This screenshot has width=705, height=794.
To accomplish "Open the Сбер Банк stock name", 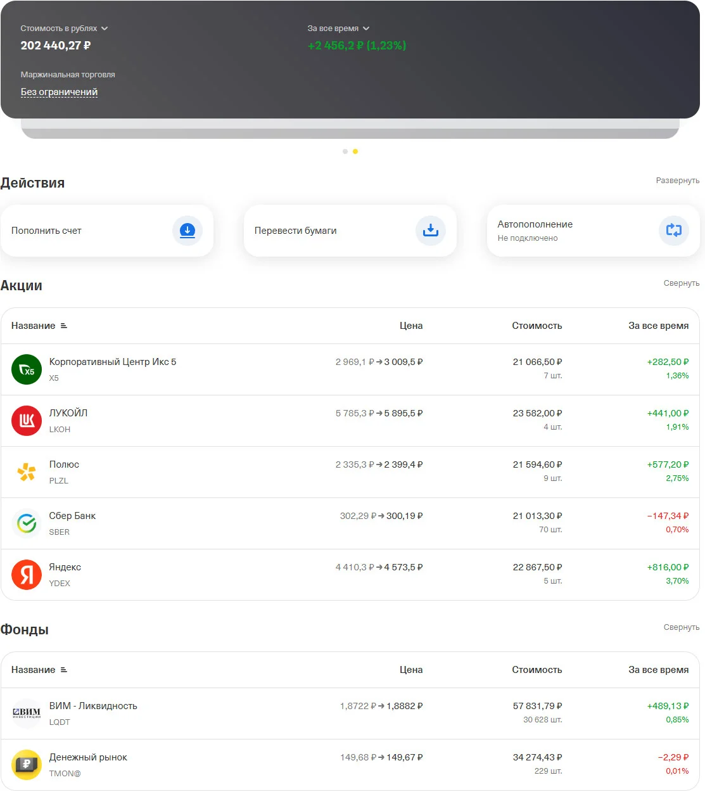I will coord(72,516).
